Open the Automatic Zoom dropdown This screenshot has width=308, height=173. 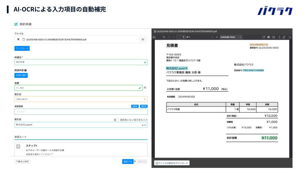tap(231, 37)
